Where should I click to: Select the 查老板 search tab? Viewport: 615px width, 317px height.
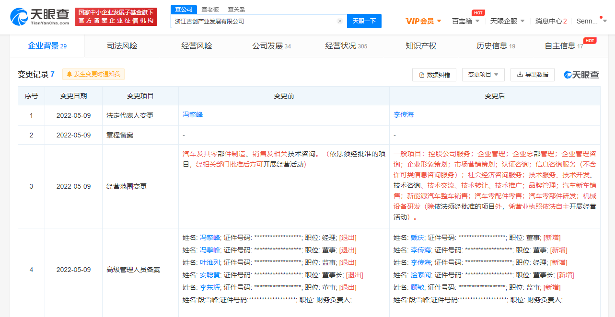[209, 9]
